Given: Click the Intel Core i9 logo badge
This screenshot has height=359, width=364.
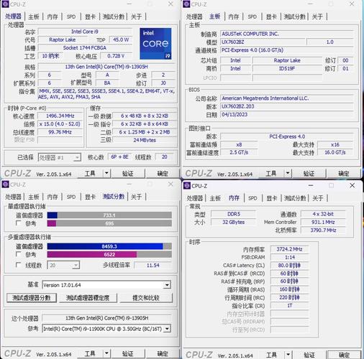Looking at the screenshot, I should tap(155, 44).
